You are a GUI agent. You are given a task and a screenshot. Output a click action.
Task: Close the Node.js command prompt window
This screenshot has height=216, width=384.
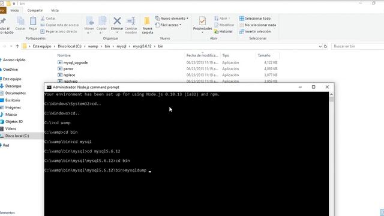pyautogui.click(x=327, y=87)
